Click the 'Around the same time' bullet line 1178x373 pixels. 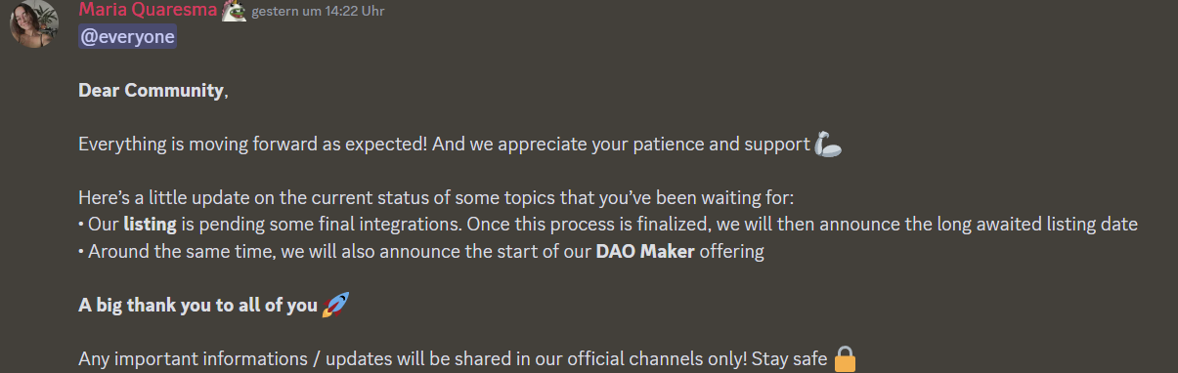tap(421, 252)
